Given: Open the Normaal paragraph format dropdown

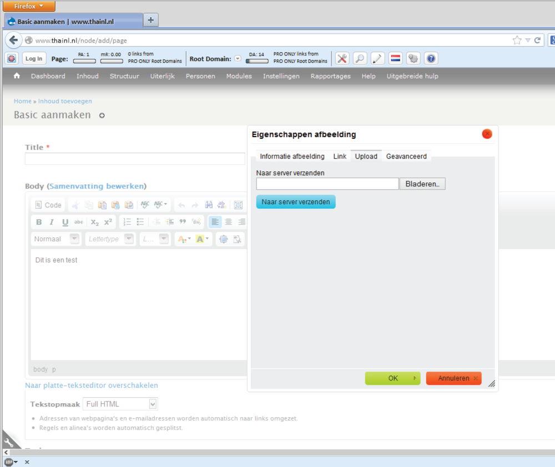Looking at the screenshot, I should tap(56, 239).
